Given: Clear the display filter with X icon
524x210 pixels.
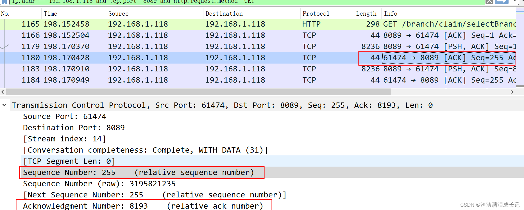Looking at the screenshot, I should point(489,2).
